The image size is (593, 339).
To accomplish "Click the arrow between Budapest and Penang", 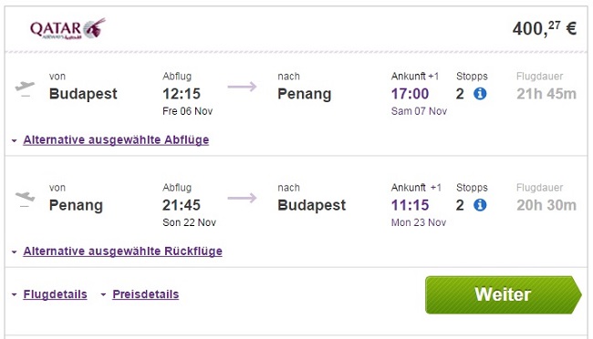I will coord(242,87).
